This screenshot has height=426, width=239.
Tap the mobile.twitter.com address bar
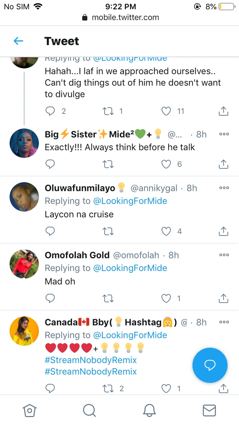[x=120, y=17]
